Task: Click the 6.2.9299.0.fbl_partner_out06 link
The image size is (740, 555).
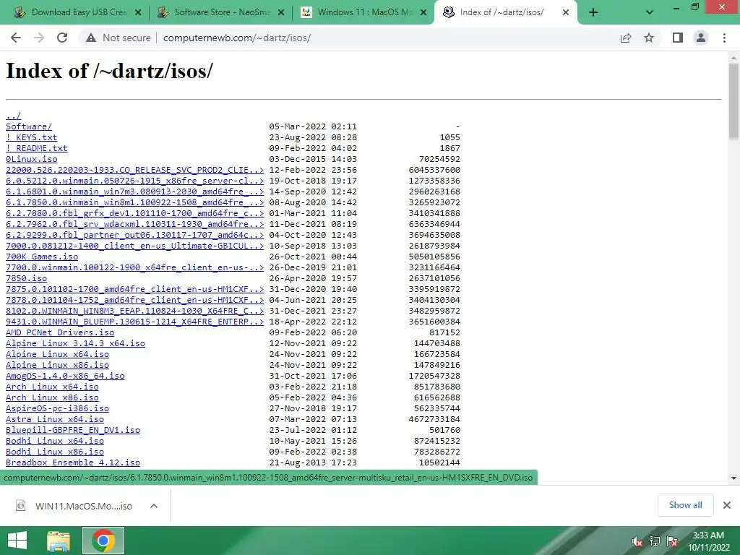Action: [134, 235]
